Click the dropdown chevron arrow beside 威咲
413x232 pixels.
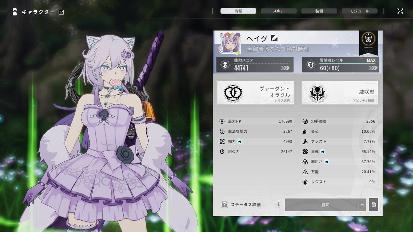362,205
